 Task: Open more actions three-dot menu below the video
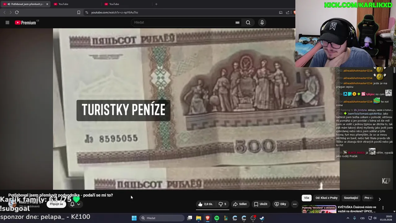point(295,204)
